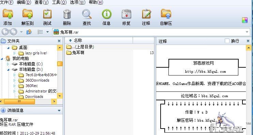Toggle the 换行 word-wrap checkbox

click(x=227, y=41)
